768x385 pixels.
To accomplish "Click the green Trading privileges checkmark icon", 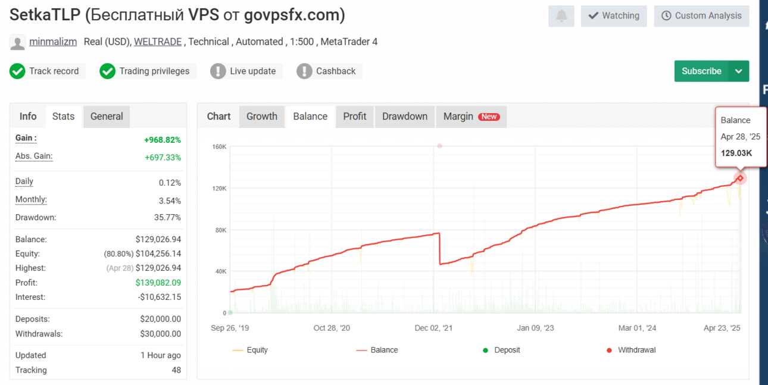I will [x=107, y=71].
